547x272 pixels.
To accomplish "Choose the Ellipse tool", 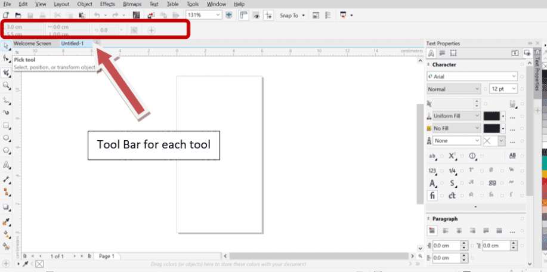I will tap(6, 138).
